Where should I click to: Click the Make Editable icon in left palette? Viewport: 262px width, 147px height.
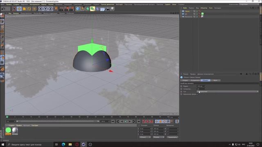tap(2, 16)
